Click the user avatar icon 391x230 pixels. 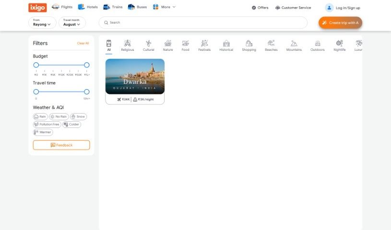pyautogui.click(x=329, y=8)
